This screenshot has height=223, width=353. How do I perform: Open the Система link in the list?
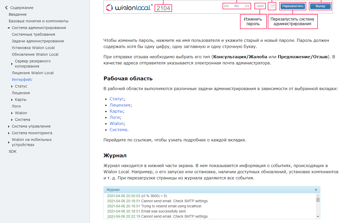pos(118,130)
